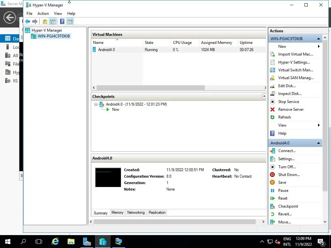Click Import Virtual Machine action icon
The height and width of the screenshot is (248, 331).
[x=272, y=54]
